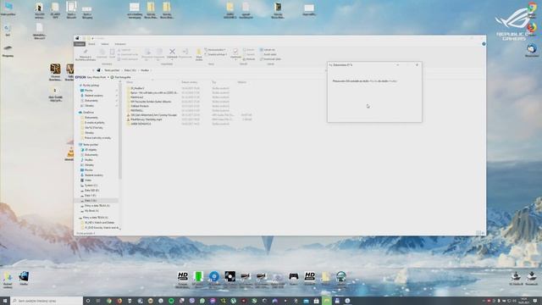Click Data 2 (G:) breadcrumb in address bar
Viewport: 542px width, 305px height.
[x=130, y=70]
